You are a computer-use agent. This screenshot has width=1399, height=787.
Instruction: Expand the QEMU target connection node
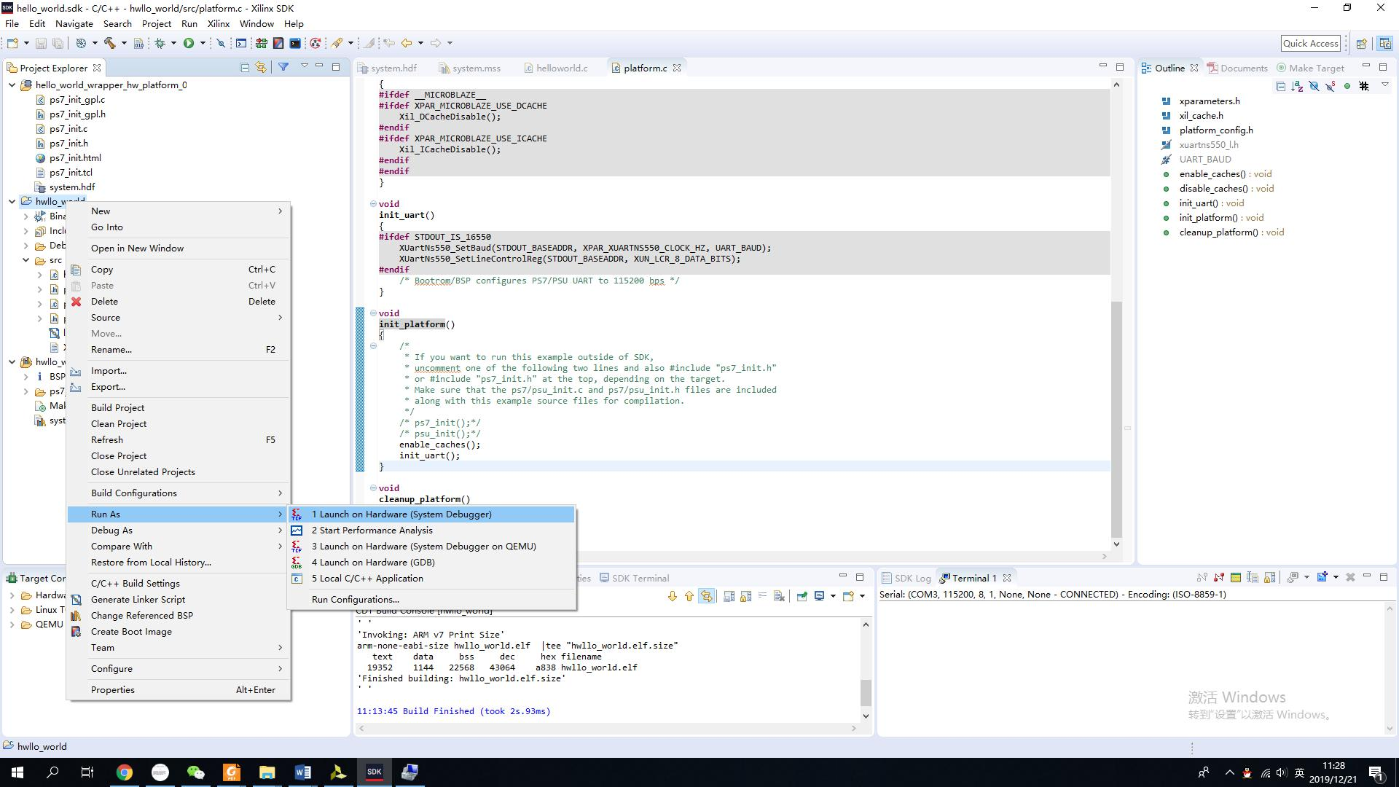coord(12,624)
